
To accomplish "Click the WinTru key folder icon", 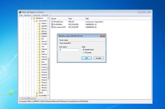I will [x=39, y=90].
